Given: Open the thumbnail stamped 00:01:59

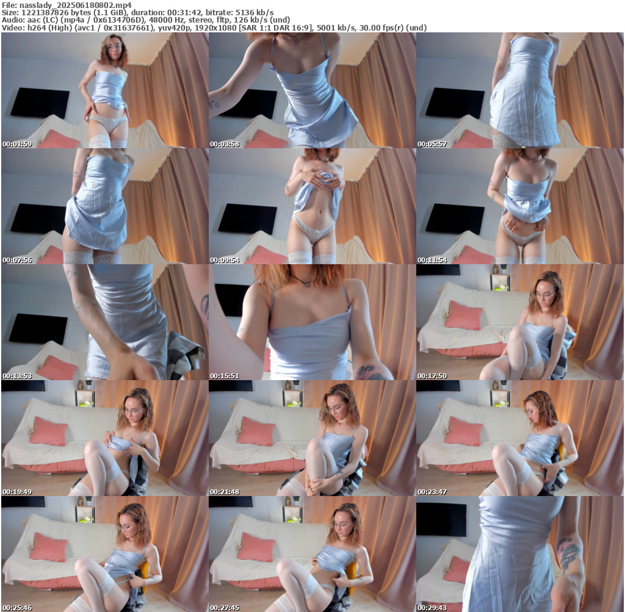Looking at the screenshot, I should point(104,91).
